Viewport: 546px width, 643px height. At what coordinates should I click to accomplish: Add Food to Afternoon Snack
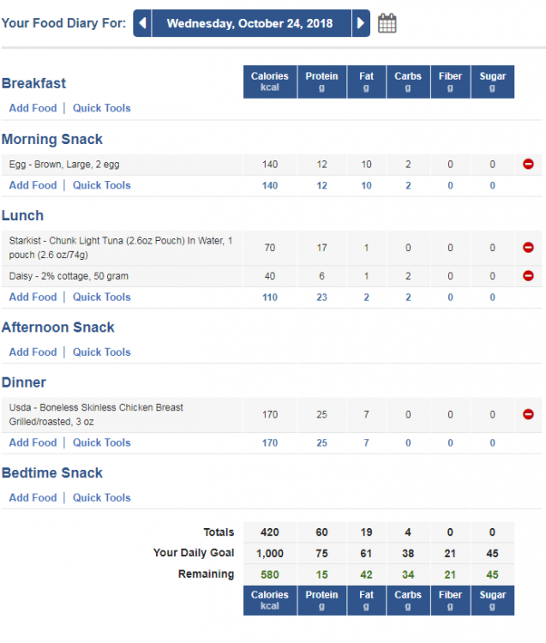[x=33, y=352]
